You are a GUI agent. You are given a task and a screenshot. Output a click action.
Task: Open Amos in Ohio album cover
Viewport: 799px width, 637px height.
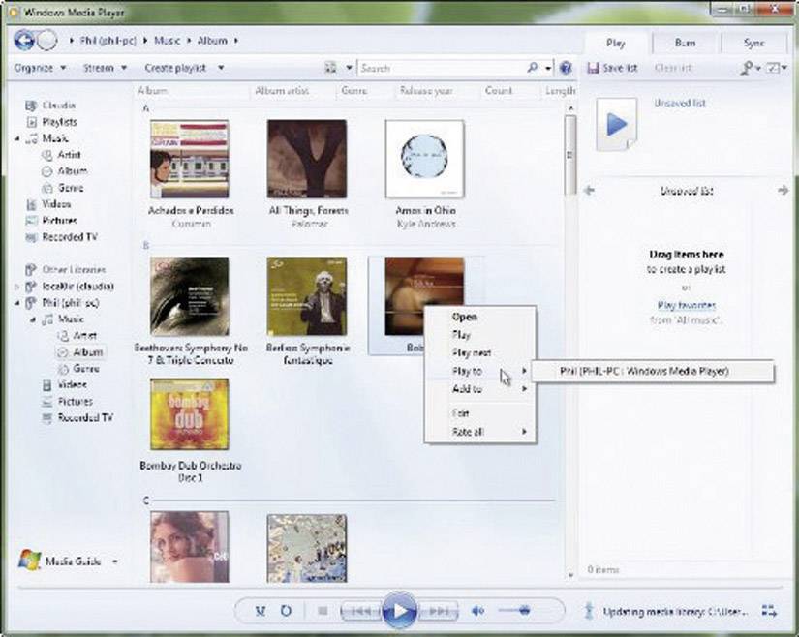[425, 159]
